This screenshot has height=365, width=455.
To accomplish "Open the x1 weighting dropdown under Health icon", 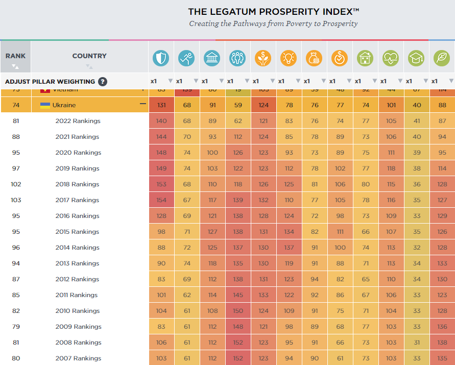I will 391,81.
